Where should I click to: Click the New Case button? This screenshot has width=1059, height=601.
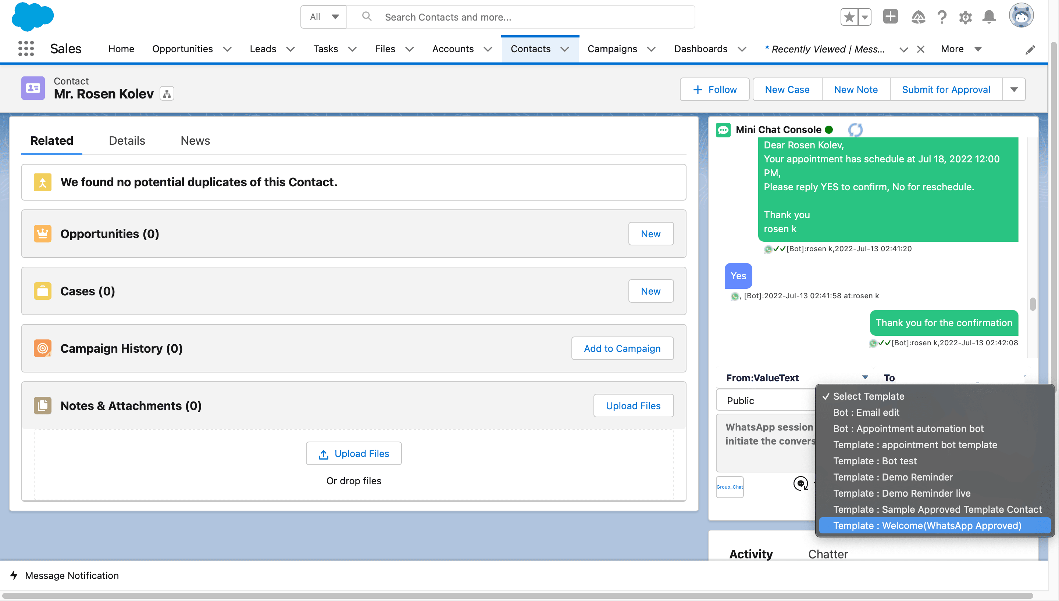click(787, 89)
